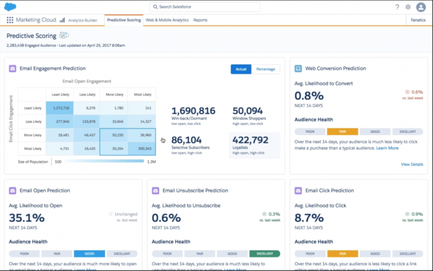Click the Email Click Prediction envelope icon

(x=298, y=190)
